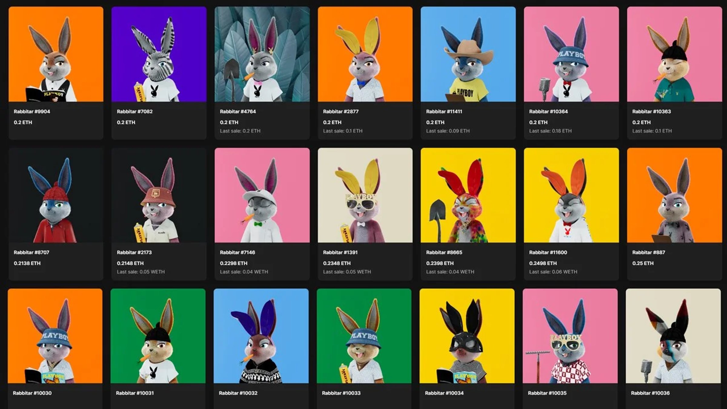Select the "Last sale: 0.18 ETH" text
This screenshot has width=727, height=409.
click(x=550, y=131)
